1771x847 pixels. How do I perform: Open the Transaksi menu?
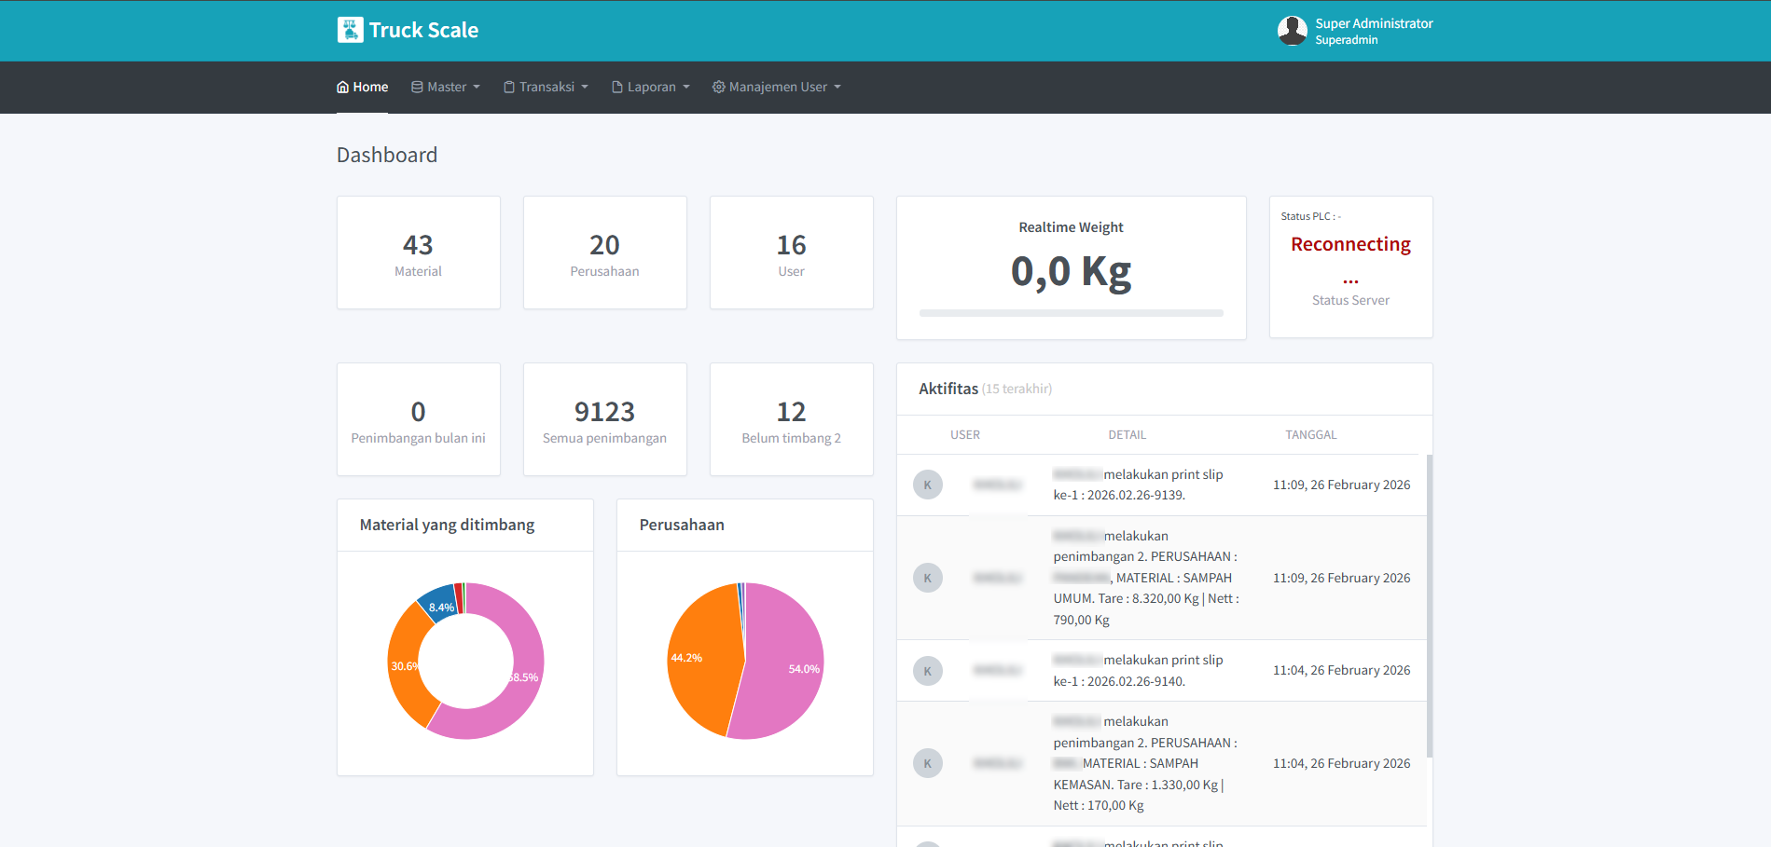547,87
